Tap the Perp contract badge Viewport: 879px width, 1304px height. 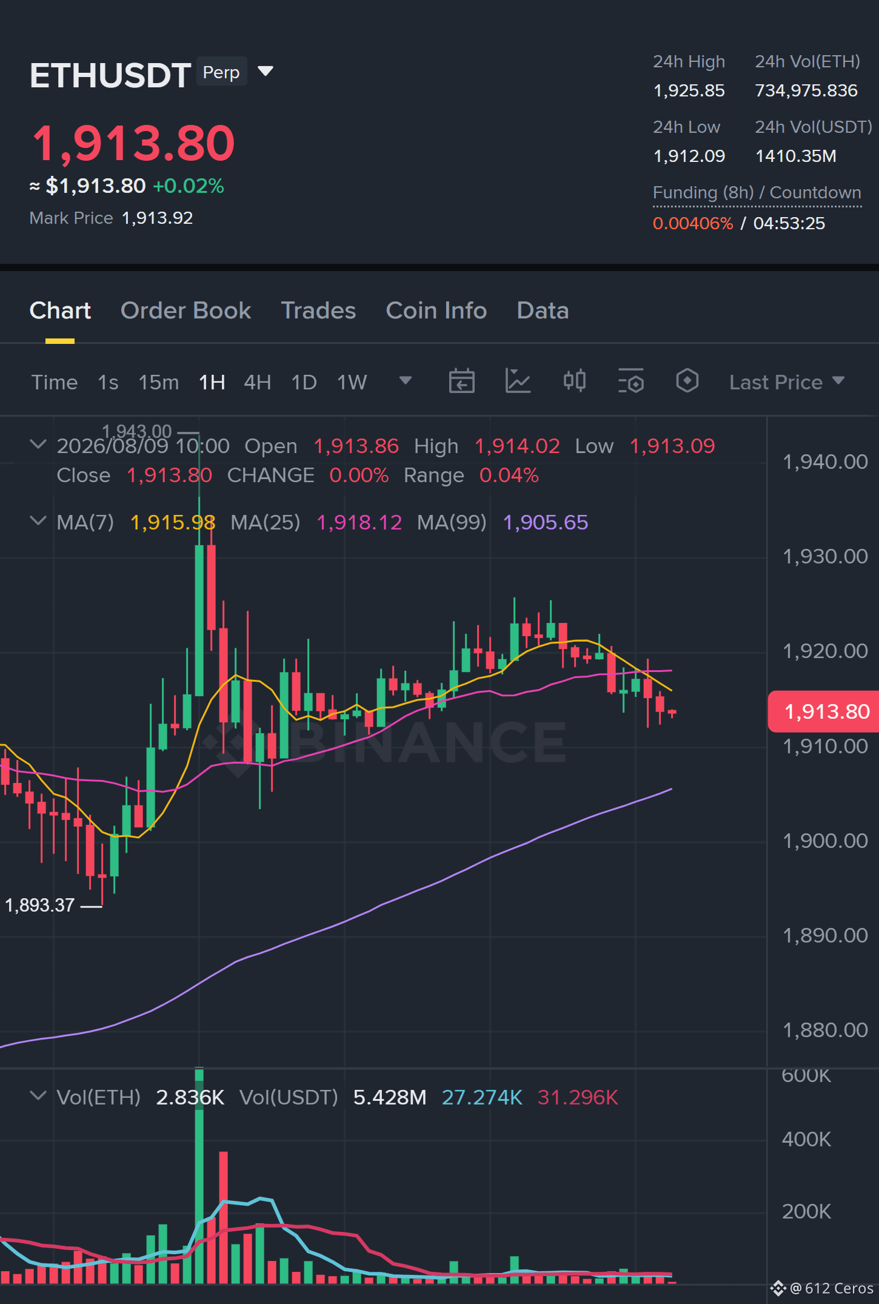tap(221, 72)
